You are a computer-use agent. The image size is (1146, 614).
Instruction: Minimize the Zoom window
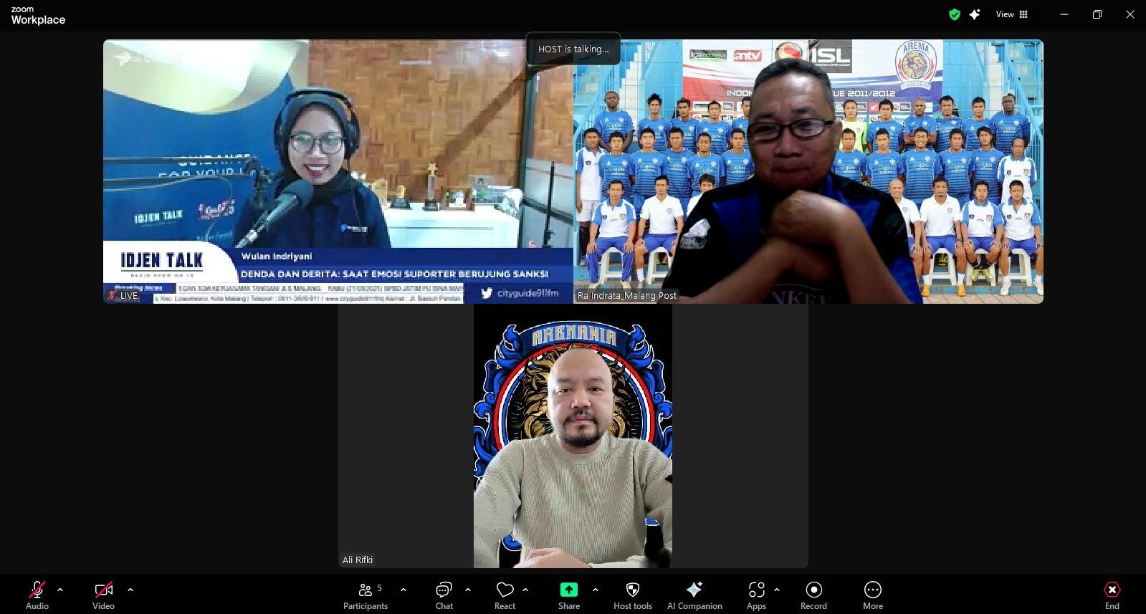(x=1064, y=14)
